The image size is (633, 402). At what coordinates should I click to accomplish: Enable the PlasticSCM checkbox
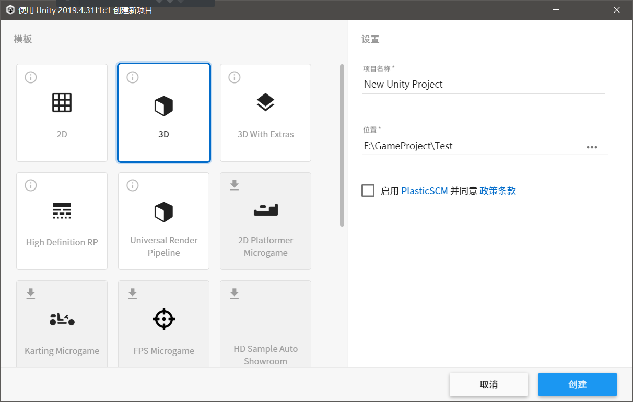pyautogui.click(x=368, y=191)
